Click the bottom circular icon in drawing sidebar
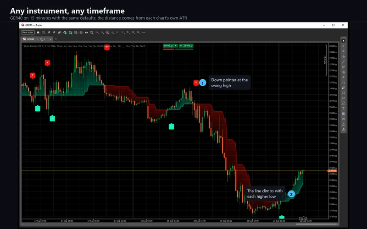This screenshot has width=367, height=229. tap(343, 130)
